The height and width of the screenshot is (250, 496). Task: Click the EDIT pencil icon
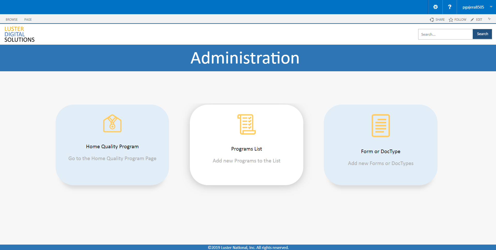(x=472, y=20)
